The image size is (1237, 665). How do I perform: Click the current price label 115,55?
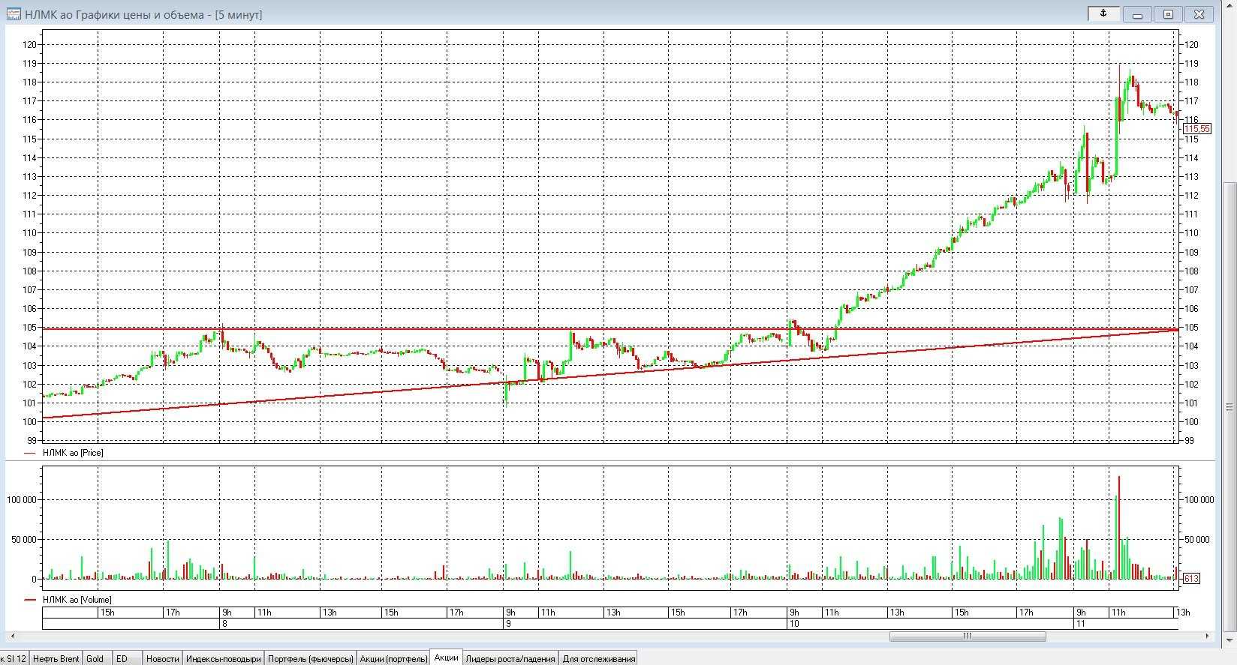[x=1197, y=129]
